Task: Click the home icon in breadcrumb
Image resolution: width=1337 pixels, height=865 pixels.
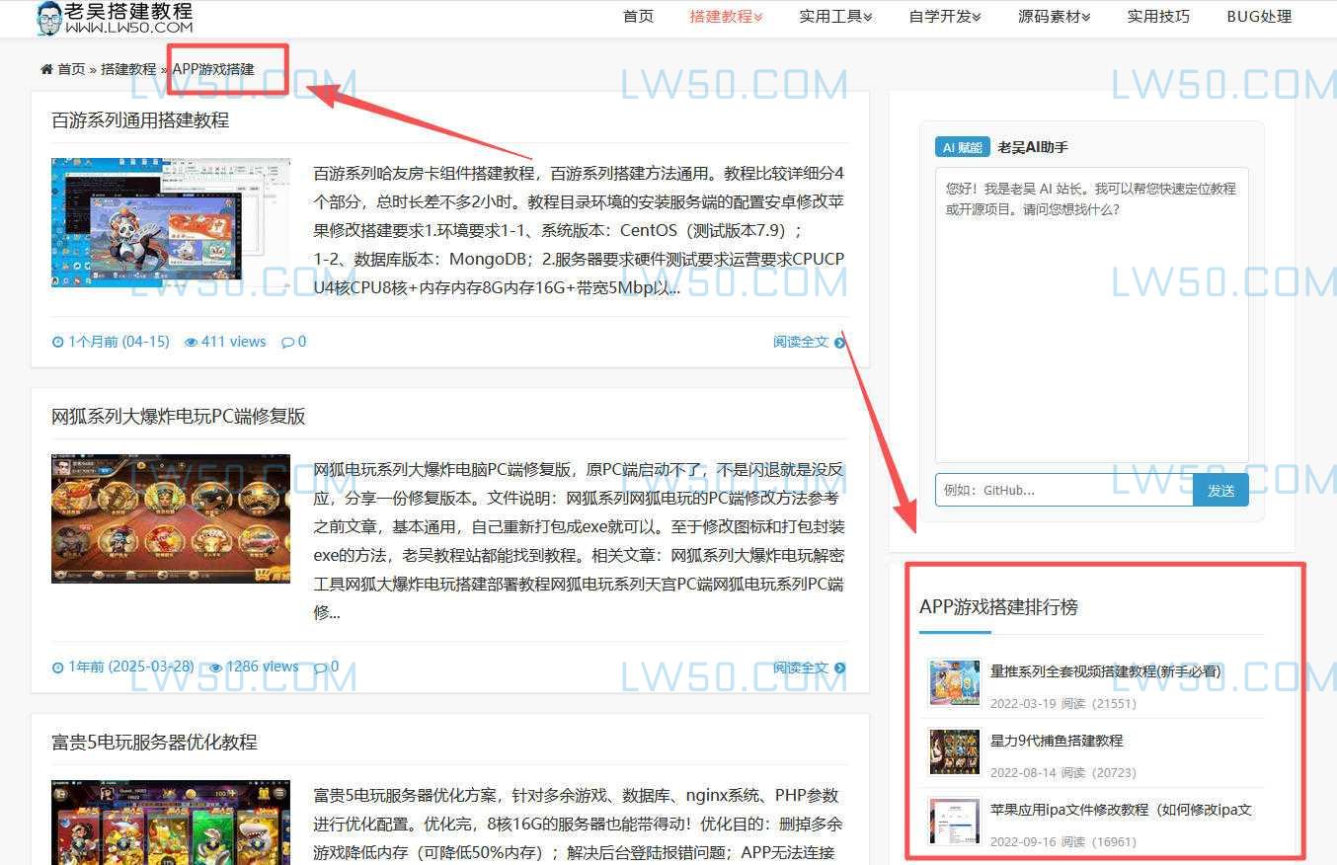Action: click(x=46, y=69)
